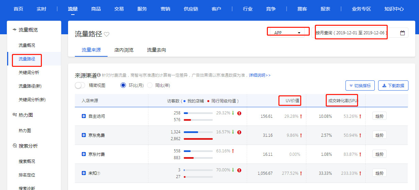Click the 热力图 section icon in sidebar
Image resolution: width=419 pixels, height=190 pixels.
click(x=15, y=115)
